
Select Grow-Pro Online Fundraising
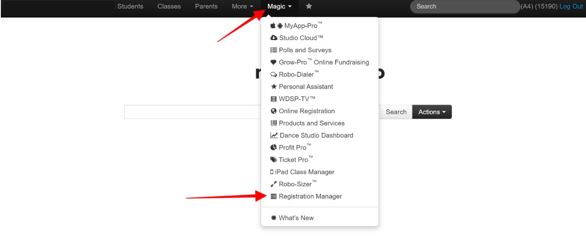point(320,62)
